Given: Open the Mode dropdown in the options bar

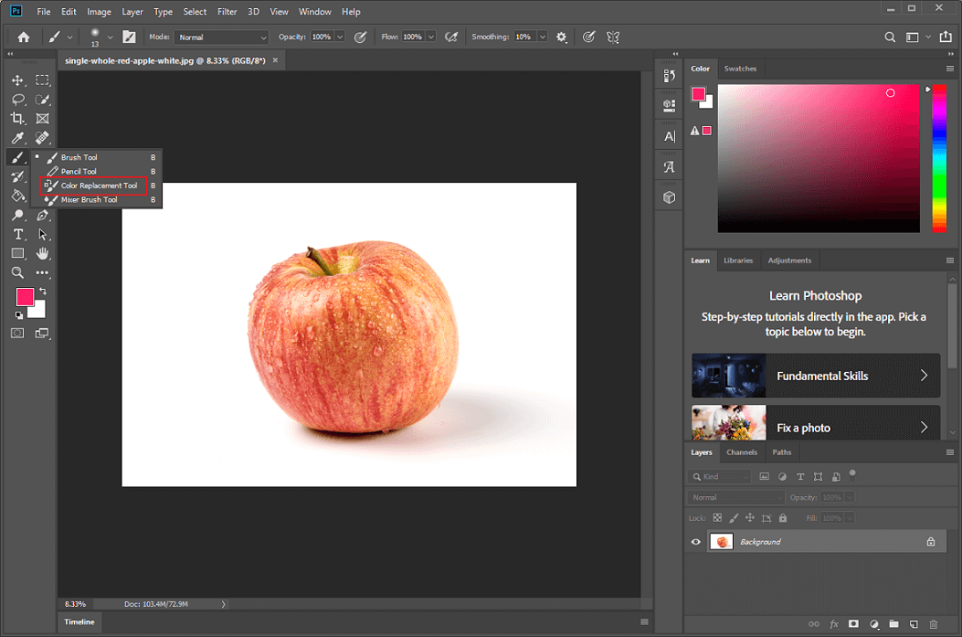Looking at the screenshot, I should 222,37.
